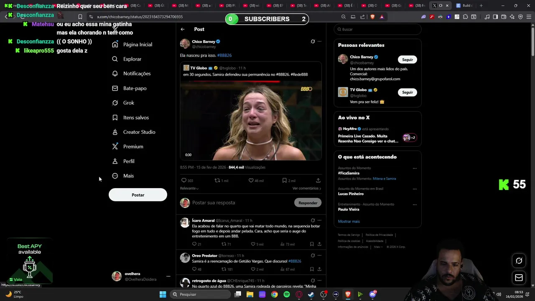Screen dimensions: 535x301
Task: Open Brave Wallet icon
Action: tap(504, 17)
